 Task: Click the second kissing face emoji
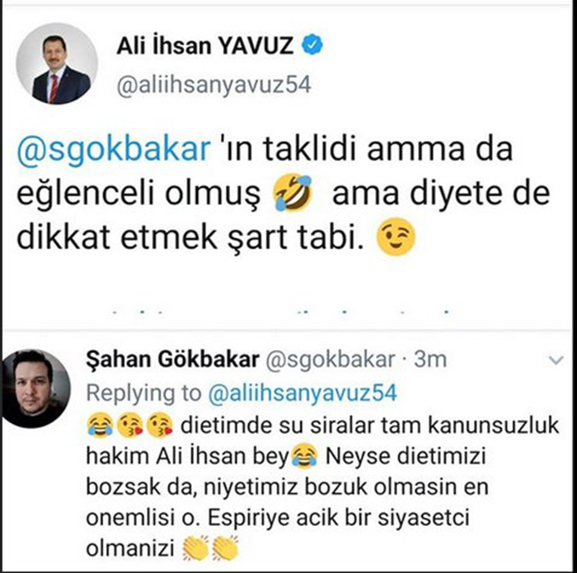(x=159, y=425)
